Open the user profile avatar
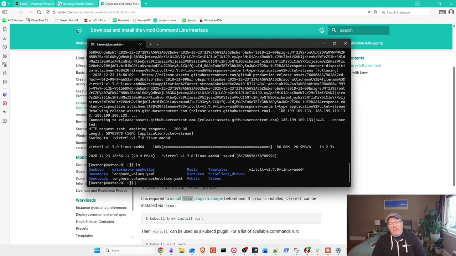The image size is (456, 256). (451, 12)
